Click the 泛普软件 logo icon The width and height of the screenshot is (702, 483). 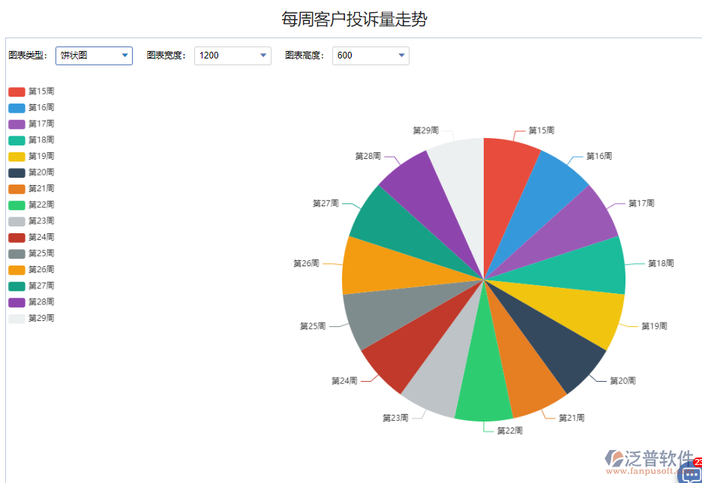pos(615,458)
